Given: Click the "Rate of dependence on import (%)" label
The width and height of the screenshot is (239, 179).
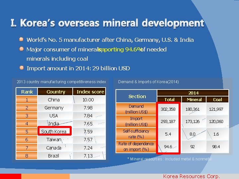Looking at the screenshot, I should (136, 147).
